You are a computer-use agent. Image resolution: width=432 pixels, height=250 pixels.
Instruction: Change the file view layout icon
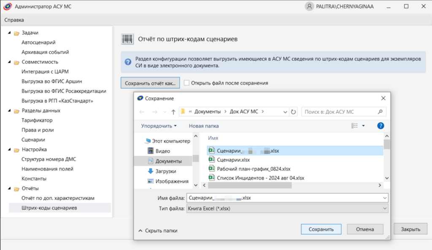click(354, 126)
